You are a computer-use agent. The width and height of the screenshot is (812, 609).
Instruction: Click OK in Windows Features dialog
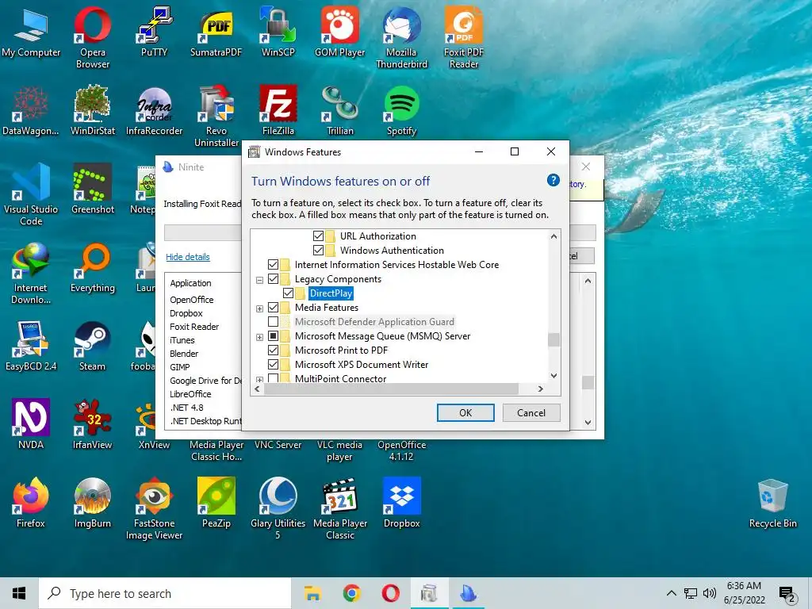(465, 412)
